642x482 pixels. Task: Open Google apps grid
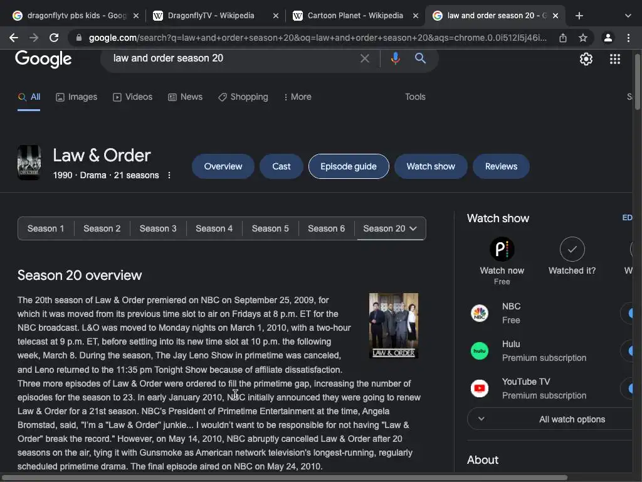point(615,59)
